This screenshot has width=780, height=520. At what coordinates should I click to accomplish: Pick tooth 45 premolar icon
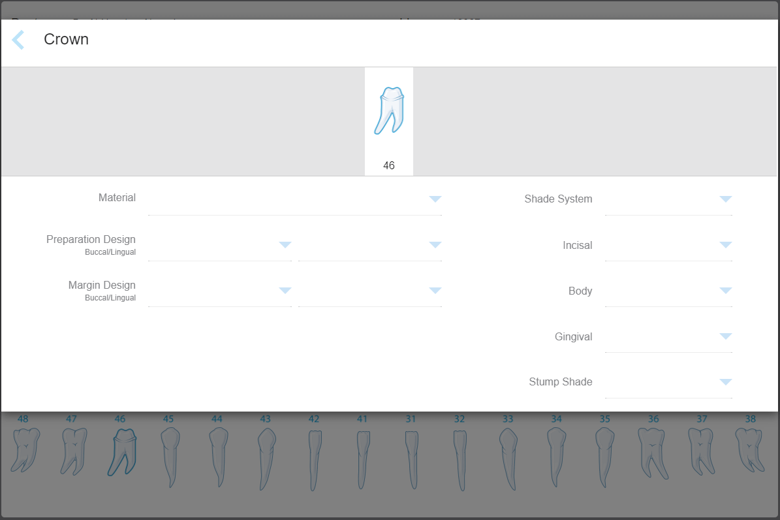[x=169, y=456]
